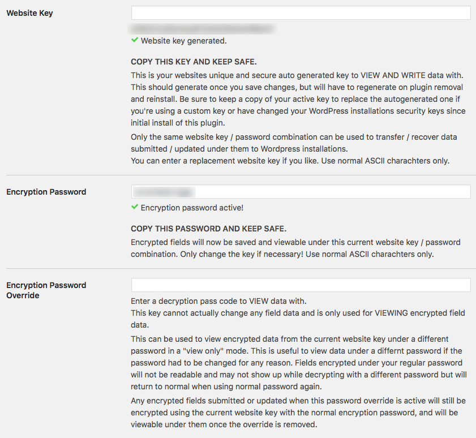The image size is (476, 438).
Task: Click the "Website Key" row label
Action: (29, 12)
